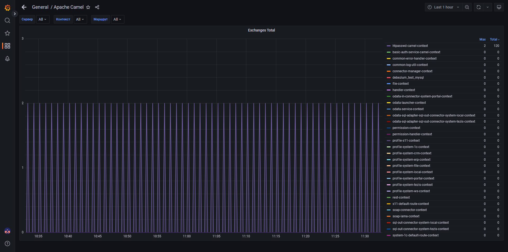Toggle rest-context series in legend
This screenshot has height=252, width=508.
pyautogui.click(x=401, y=197)
